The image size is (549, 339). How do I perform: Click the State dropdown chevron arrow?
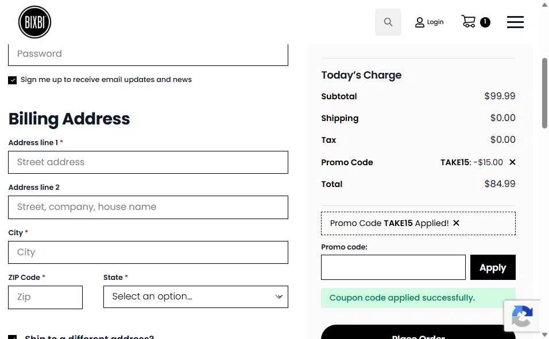pyautogui.click(x=279, y=297)
